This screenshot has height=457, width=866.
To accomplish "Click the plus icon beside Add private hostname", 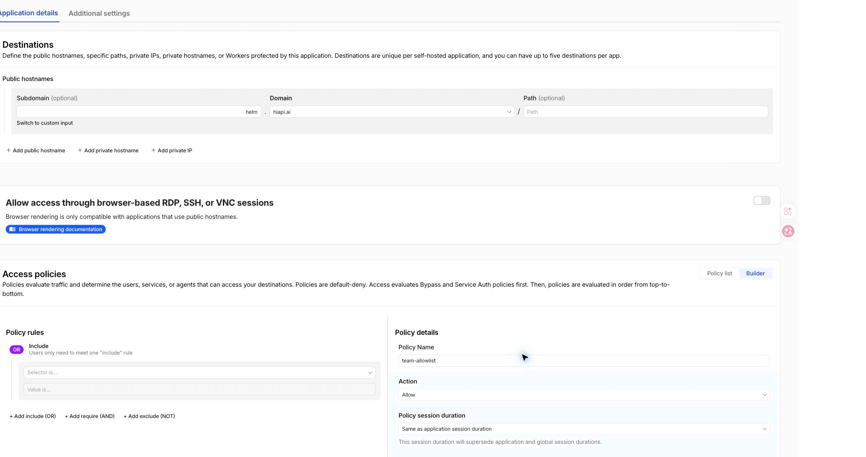I will click(x=80, y=150).
